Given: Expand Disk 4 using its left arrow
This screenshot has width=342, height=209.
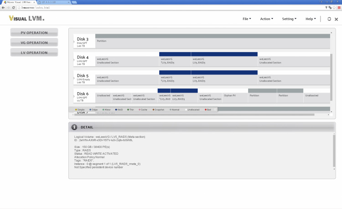Looking at the screenshot, I should [74, 59].
